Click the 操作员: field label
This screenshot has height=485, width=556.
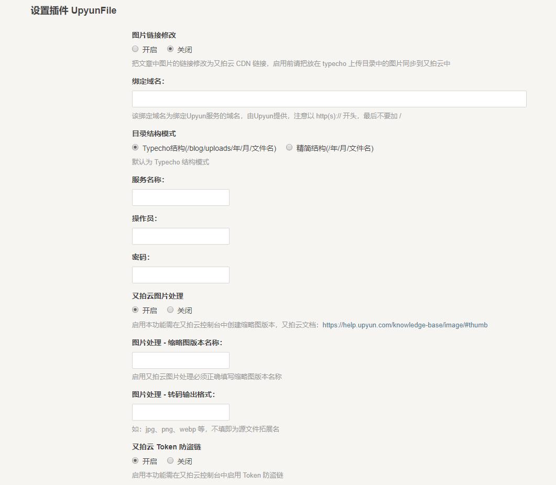click(x=144, y=218)
